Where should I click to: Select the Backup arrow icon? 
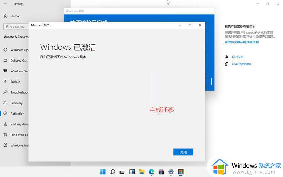click(x=5, y=82)
